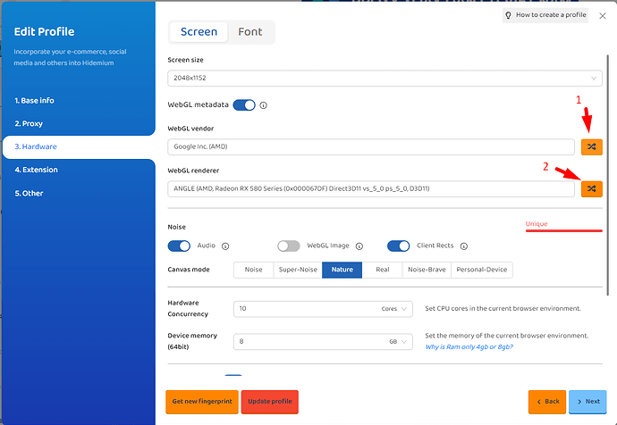
Task: Select Super-Noise canvas mode
Action: [298, 270]
